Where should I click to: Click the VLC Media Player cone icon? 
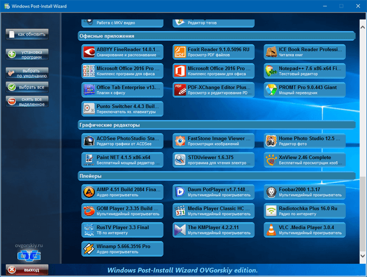coord(271,231)
